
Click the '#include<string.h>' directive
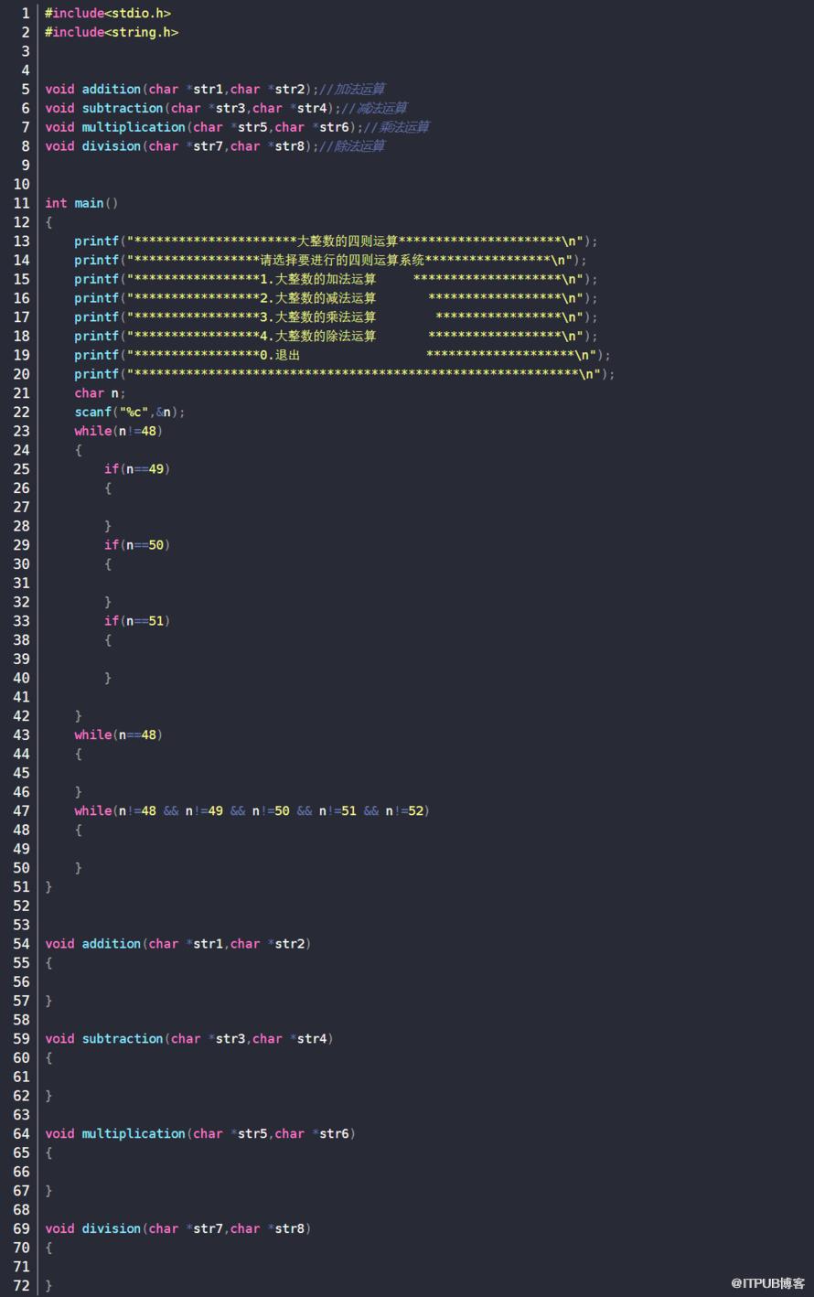click(x=112, y=32)
